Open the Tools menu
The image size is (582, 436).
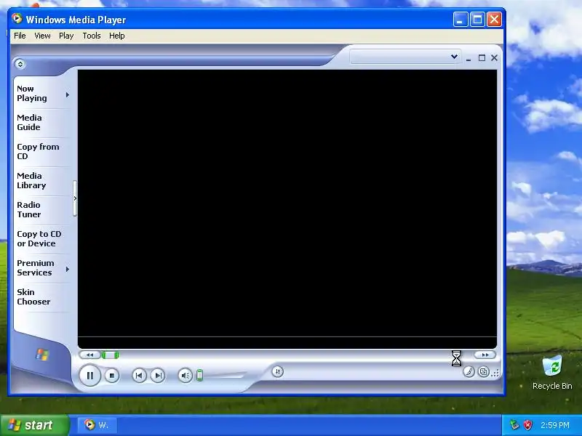coord(92,36)
